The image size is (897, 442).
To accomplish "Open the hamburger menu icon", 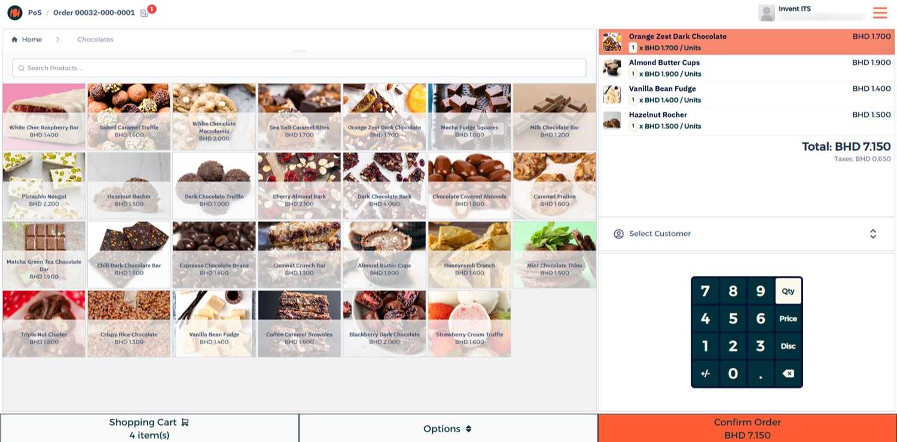I will point(880,13).
